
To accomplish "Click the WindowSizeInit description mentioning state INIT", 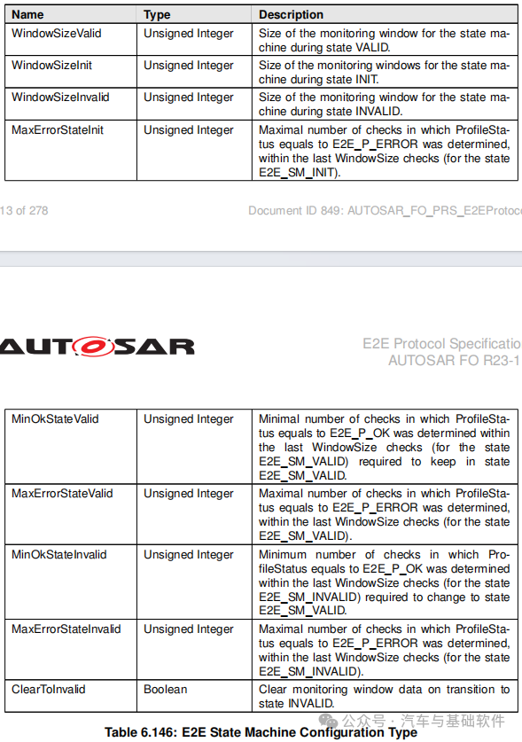I will pos(385,73).
